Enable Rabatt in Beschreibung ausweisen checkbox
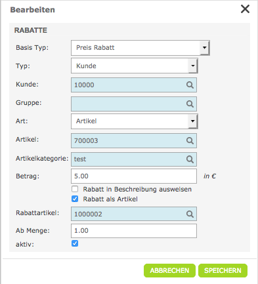Image resolution: width=258 pixels, height=284 pixels. (75, 189)
